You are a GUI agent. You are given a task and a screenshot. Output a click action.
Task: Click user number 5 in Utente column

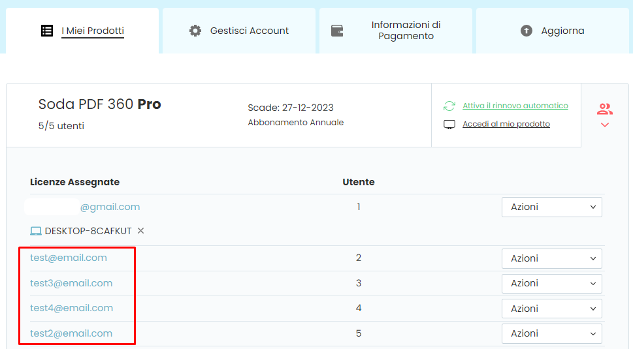(359, 333)
